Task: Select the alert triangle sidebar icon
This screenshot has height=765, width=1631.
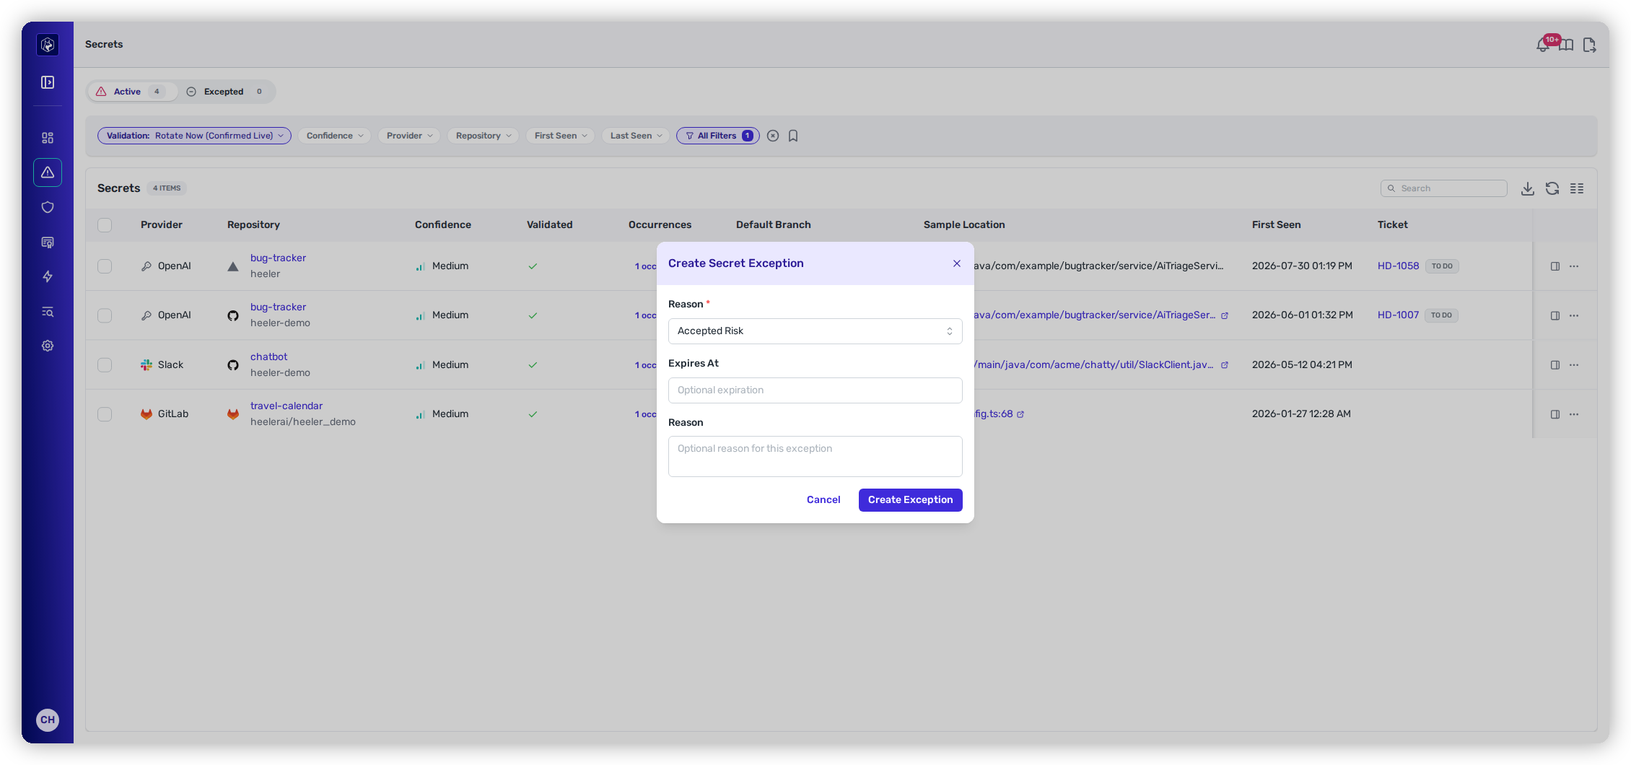Action: pyautogui.click(x=48, y=172)
